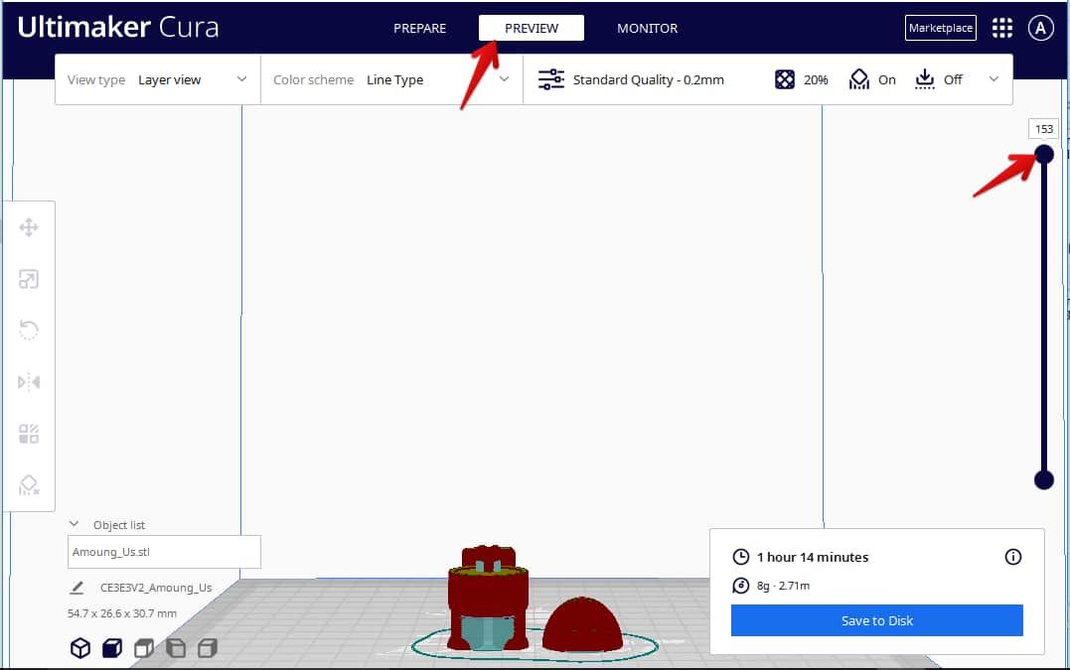Open print time information details
The height and width of the screenshot is (670, 1070).
(1011, 557)
